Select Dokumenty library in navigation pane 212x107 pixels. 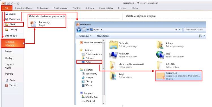(x=89, y=74)
